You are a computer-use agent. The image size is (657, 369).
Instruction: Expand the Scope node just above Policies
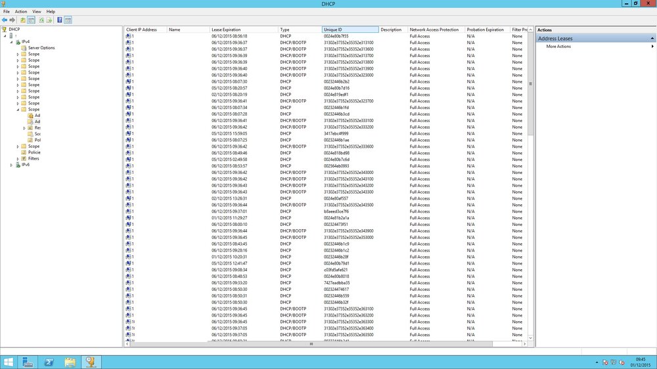(x=18, y=146)
